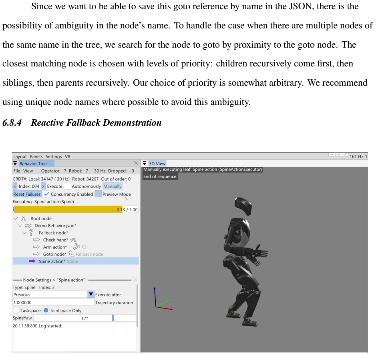The image size is (376, 355).
Task: Click the Manually execute button
Action: [112, 186]
